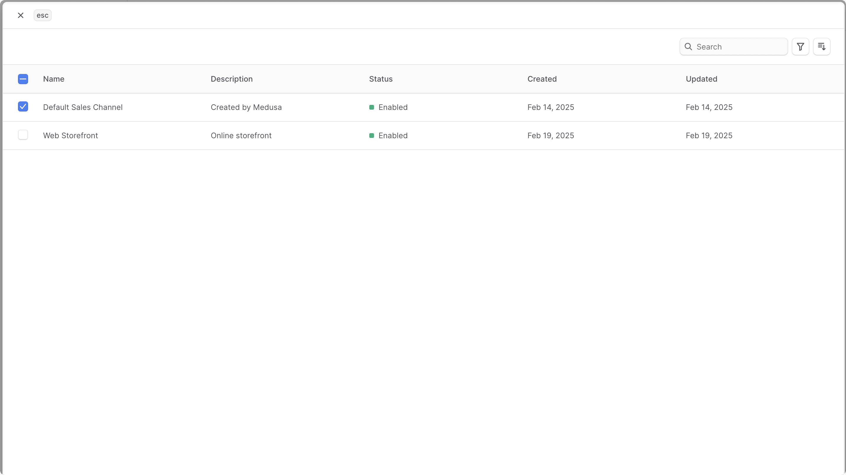Sort by the Updated column header
Screen dimensions: 846x475
[701, 79]
